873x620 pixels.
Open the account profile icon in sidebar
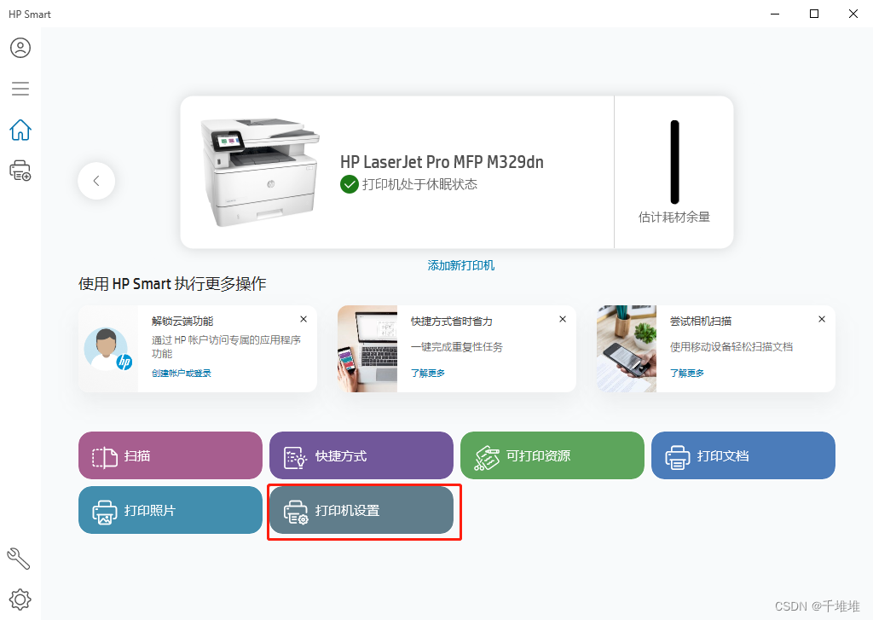point(20,48)
